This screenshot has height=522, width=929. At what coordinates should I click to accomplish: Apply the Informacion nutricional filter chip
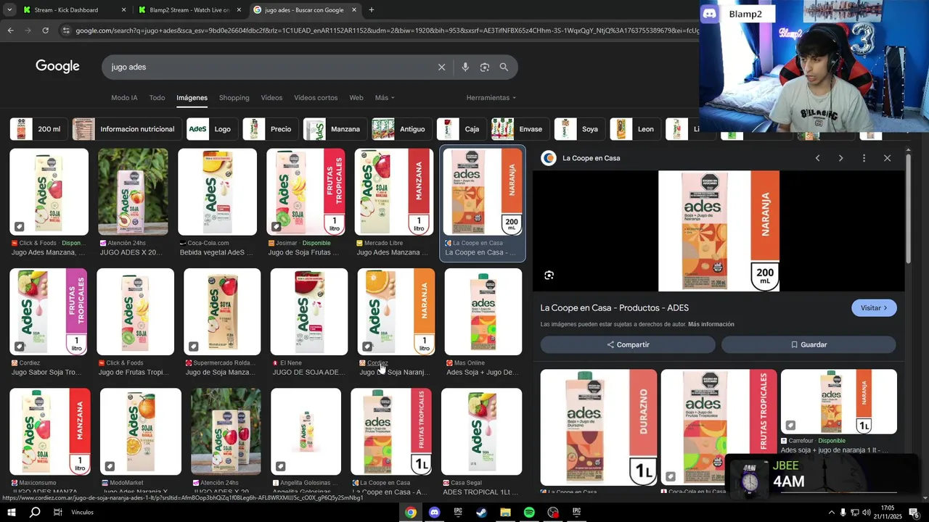pyautogui.click(x=127, y=129)
